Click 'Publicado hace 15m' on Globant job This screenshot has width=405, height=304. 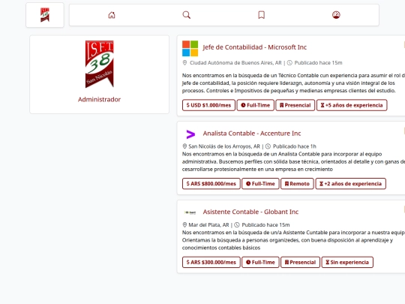(x=265, y=225)
